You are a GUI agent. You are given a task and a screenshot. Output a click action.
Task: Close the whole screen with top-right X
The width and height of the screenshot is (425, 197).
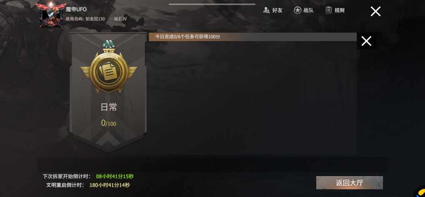(375, 11)
